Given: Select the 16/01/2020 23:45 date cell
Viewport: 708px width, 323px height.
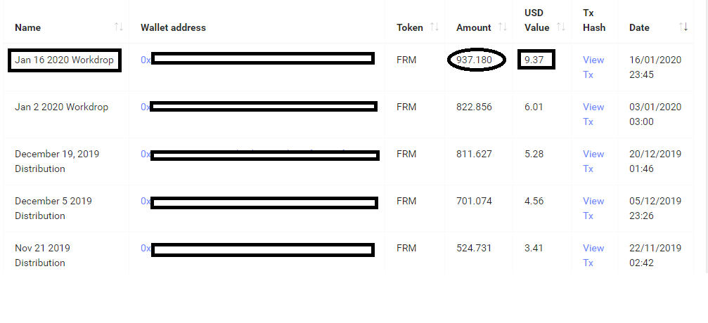Looking at the screenshot, I should pyautogui.click(x=655, y=67).
